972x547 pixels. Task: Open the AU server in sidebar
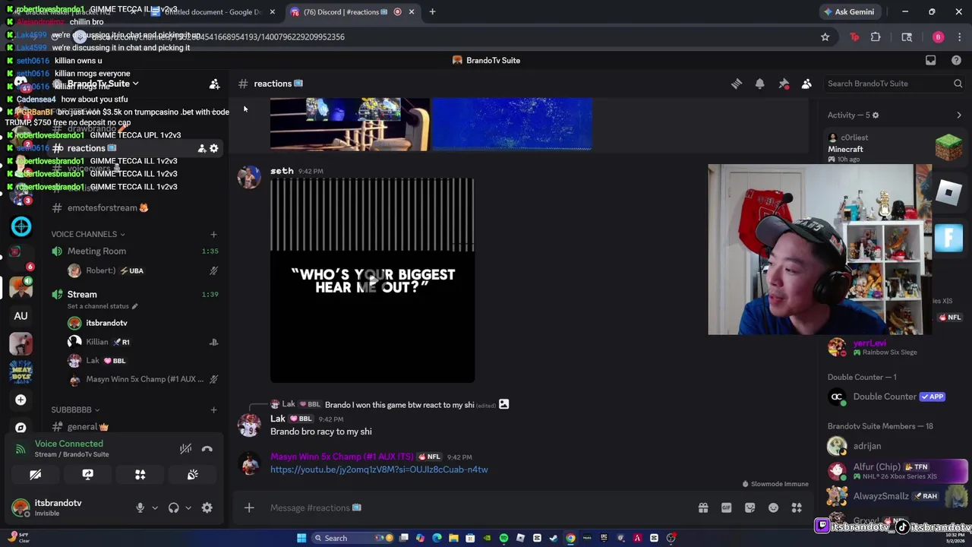click(21, 316)
